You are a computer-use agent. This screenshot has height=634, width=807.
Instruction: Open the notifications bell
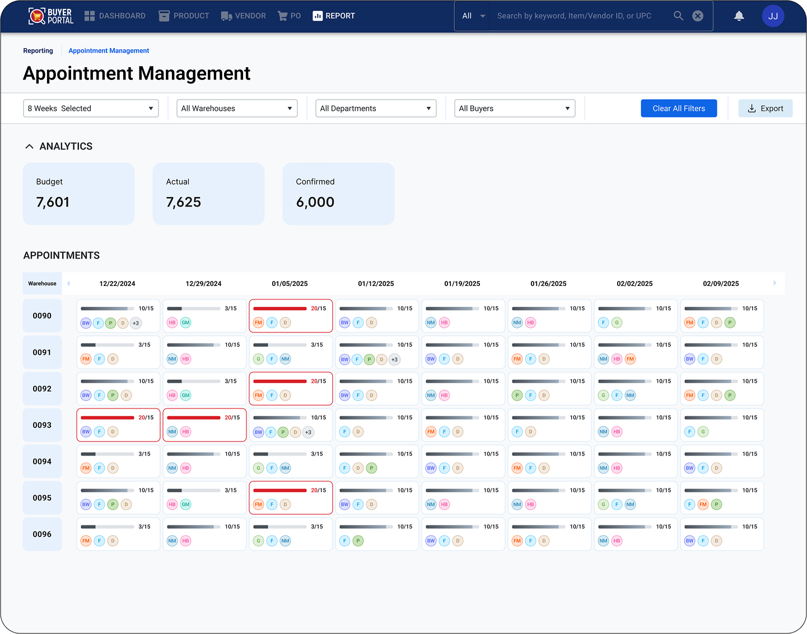(x=739, y=16)
